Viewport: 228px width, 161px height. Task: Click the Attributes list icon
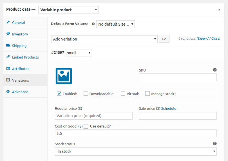click(8, 68)
